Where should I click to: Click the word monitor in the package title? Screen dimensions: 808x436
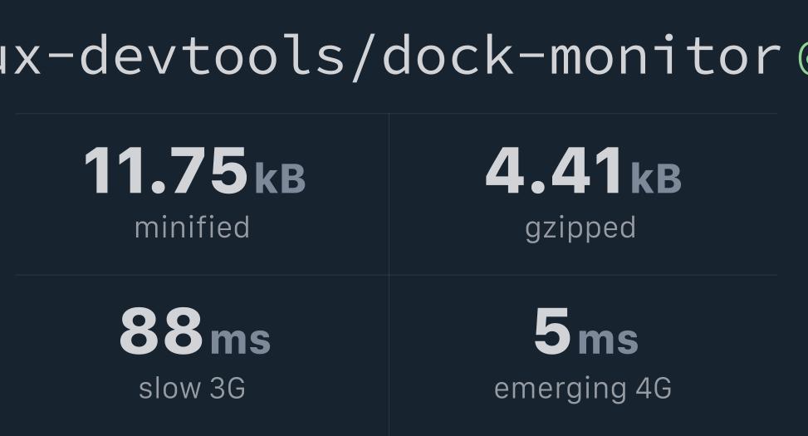(665, 56)
